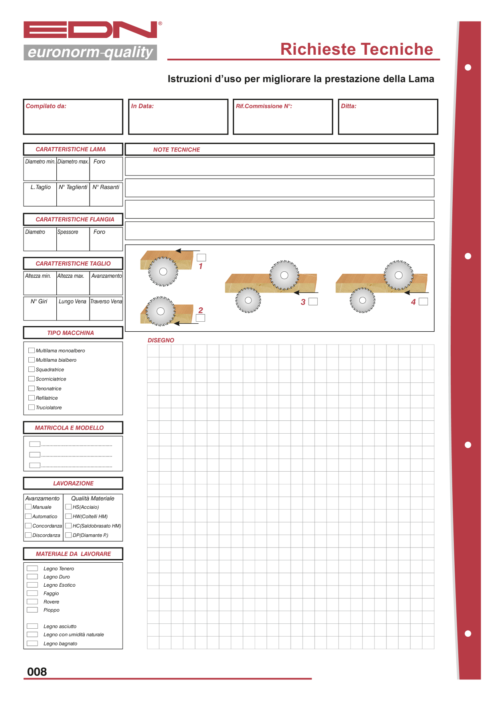Select the Squadratrice checkbox
This screenshot has width=495, height=701.
coord(32,370)
